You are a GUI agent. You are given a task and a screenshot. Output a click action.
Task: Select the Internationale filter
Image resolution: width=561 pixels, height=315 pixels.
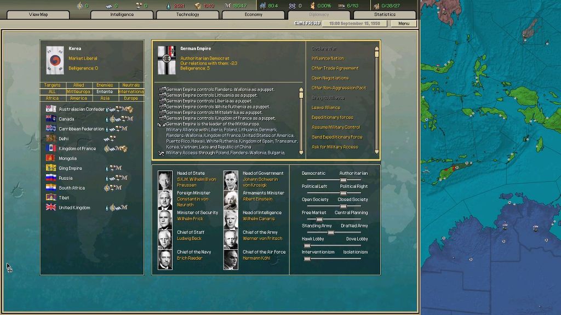coord(131,91)
